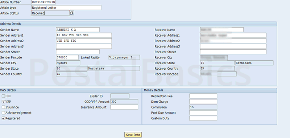
Task: Click the Money Details section header
Action: (x=210, y=90)
